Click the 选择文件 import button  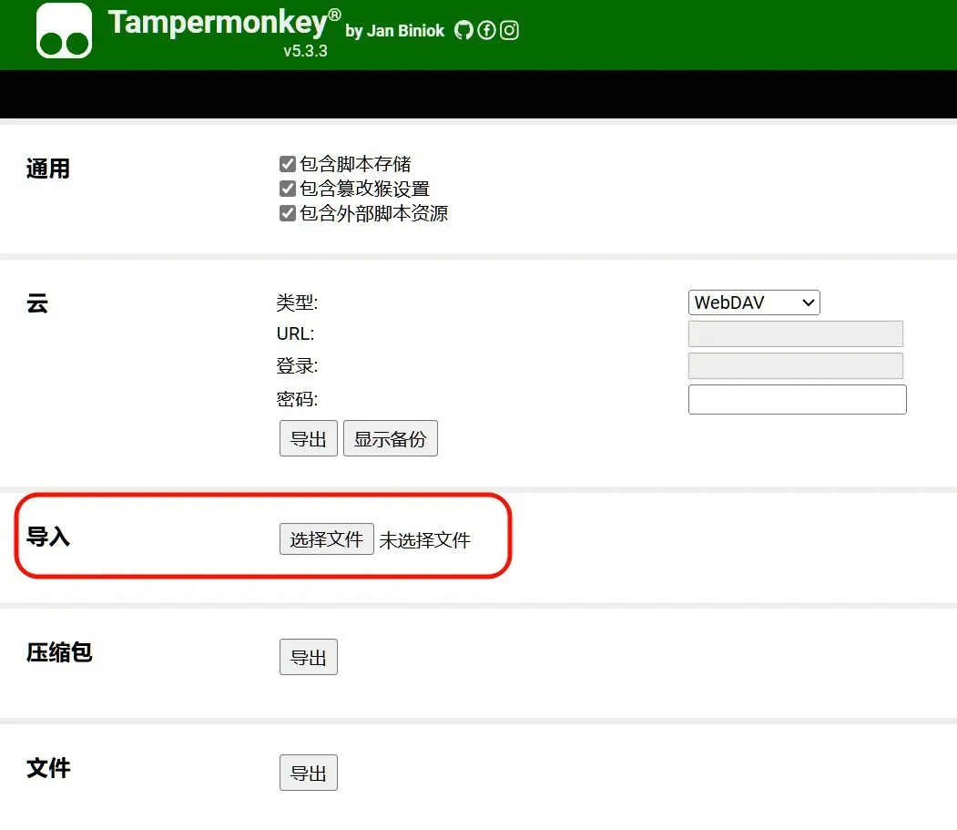pos(327,539)
